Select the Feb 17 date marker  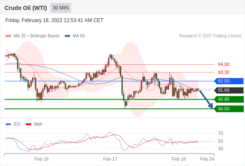(110, 159)
